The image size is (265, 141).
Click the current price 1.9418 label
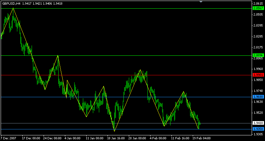click(x=258, y=123)
